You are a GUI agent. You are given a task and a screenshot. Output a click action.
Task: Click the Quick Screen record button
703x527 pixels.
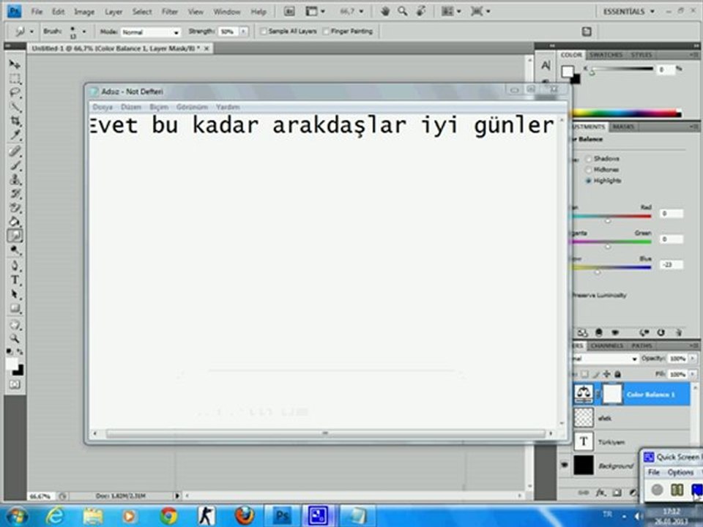click(x=657, y=490)
